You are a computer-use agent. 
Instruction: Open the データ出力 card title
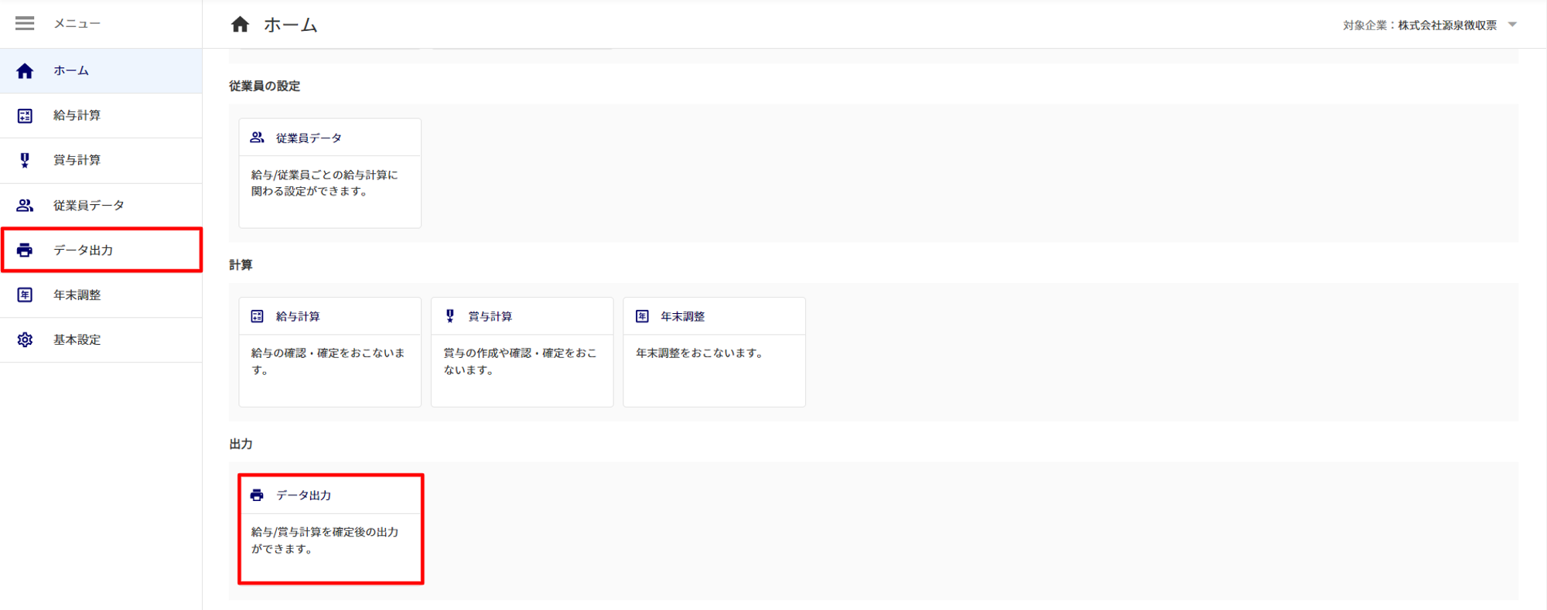(x=303, y=496)
